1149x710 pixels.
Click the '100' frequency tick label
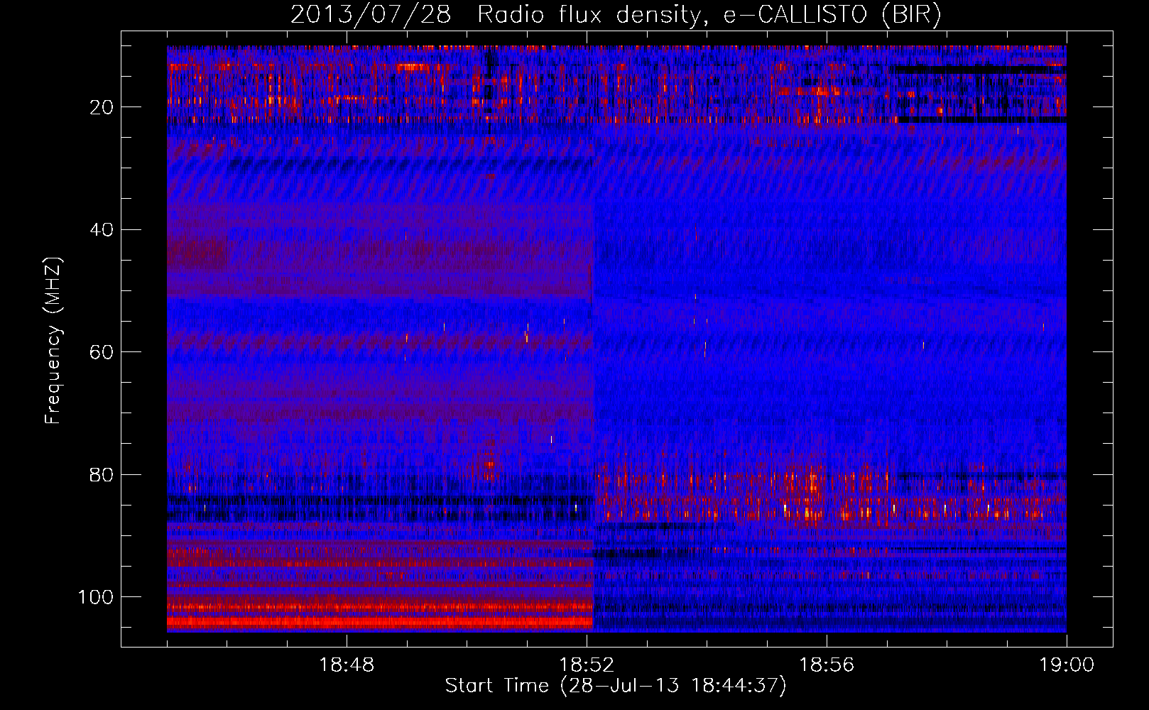coord(97,597)
